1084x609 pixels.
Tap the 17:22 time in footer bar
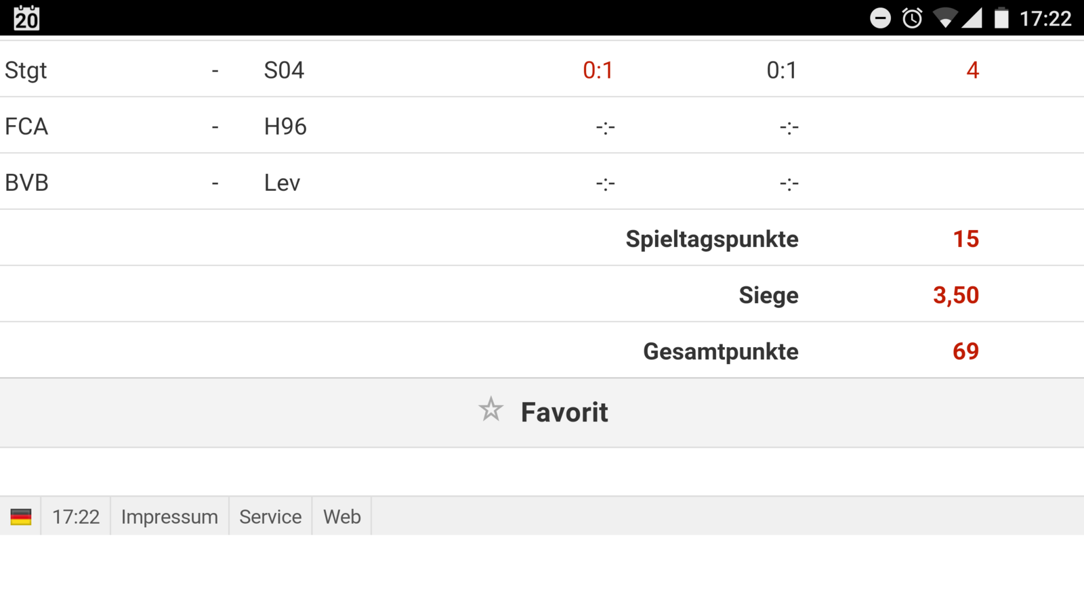pos(76,517)
